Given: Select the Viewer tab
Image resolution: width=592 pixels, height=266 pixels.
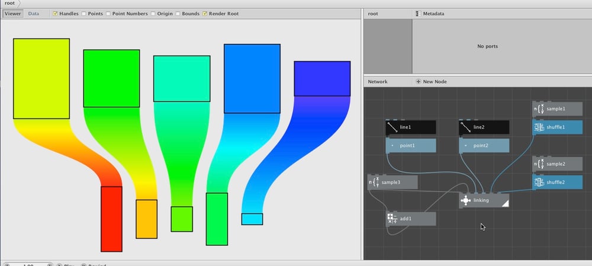Looking at the screenshot, I should (x=13, y=14).
